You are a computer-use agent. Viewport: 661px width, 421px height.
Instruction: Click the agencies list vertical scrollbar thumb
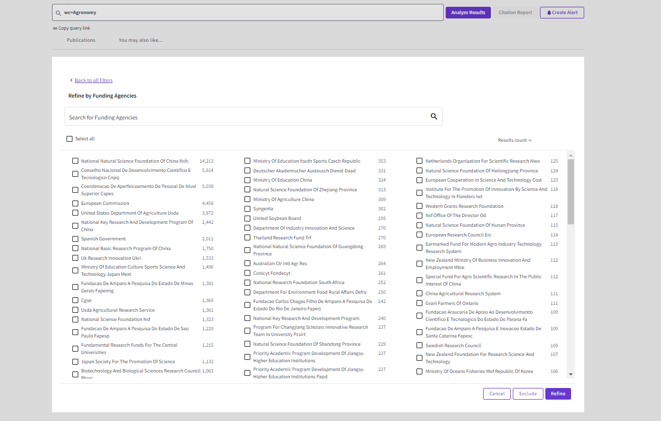(x=571, y=192)
